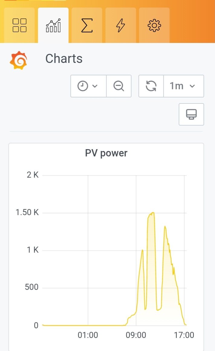Refresh the dashboard now
The height and width of the screenshot is (351, 215).
coord(151,86)
